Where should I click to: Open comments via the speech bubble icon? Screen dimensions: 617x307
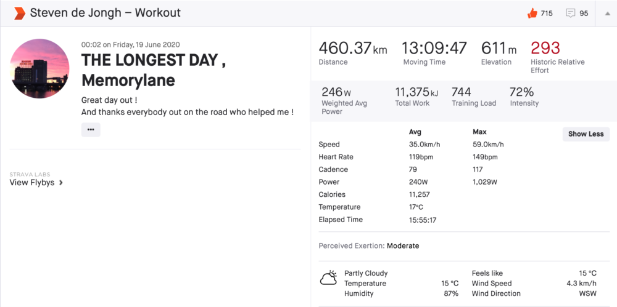coord(571,13)
